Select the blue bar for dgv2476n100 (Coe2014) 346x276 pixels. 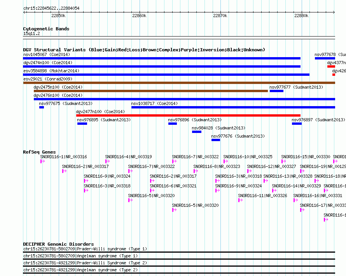coord(185,99)
